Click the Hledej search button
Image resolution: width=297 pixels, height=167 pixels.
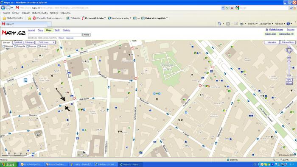(87, 35)
